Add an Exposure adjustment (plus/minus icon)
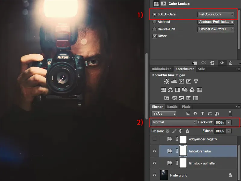This screenshot has height=181, width=241. click(x=189, y=81)
